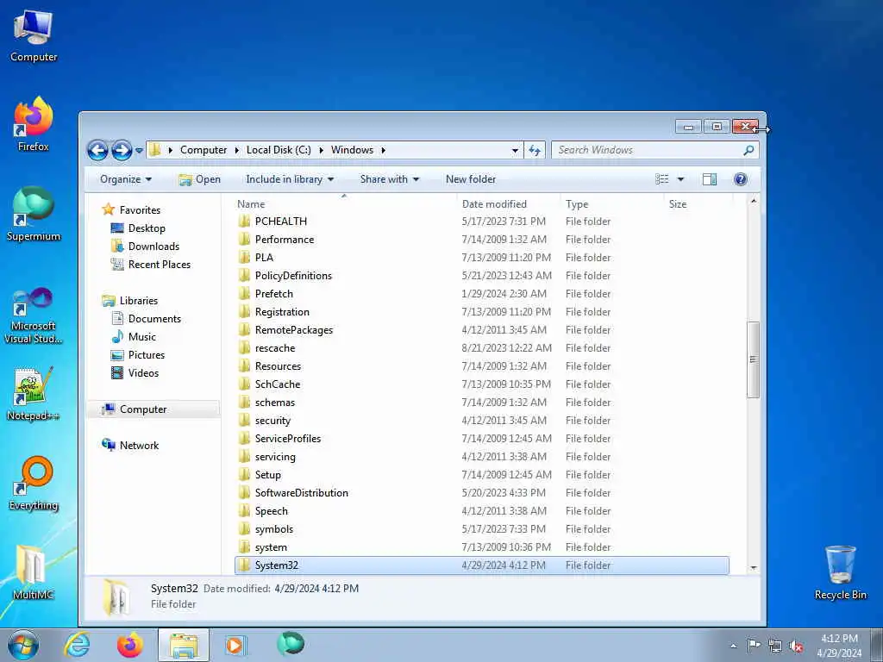The width and height of the screenshot is (883, 662).
Task: Open the Start menu orb
Action: pos(23,645)
